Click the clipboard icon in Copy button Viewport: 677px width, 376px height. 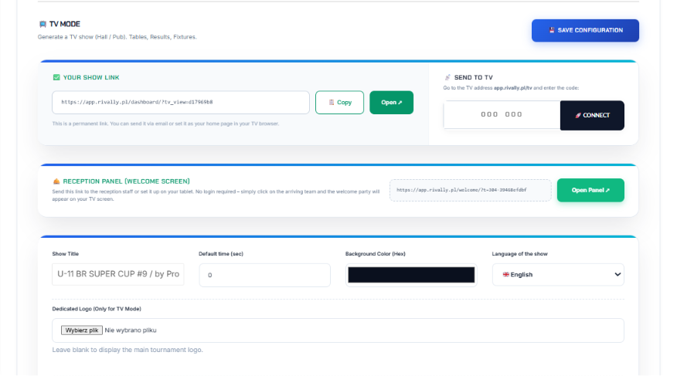click(x=332, y=103)
